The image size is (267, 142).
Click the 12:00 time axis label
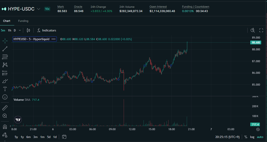[132, 129]
